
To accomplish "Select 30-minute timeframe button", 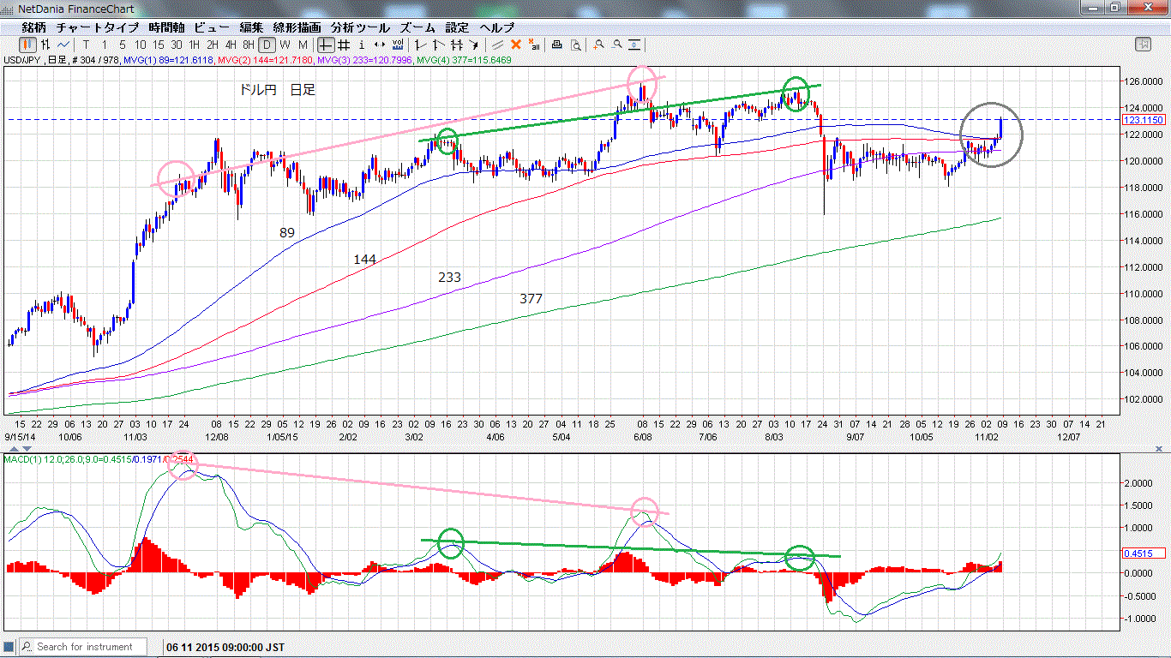I will click(x=177, y=45).
